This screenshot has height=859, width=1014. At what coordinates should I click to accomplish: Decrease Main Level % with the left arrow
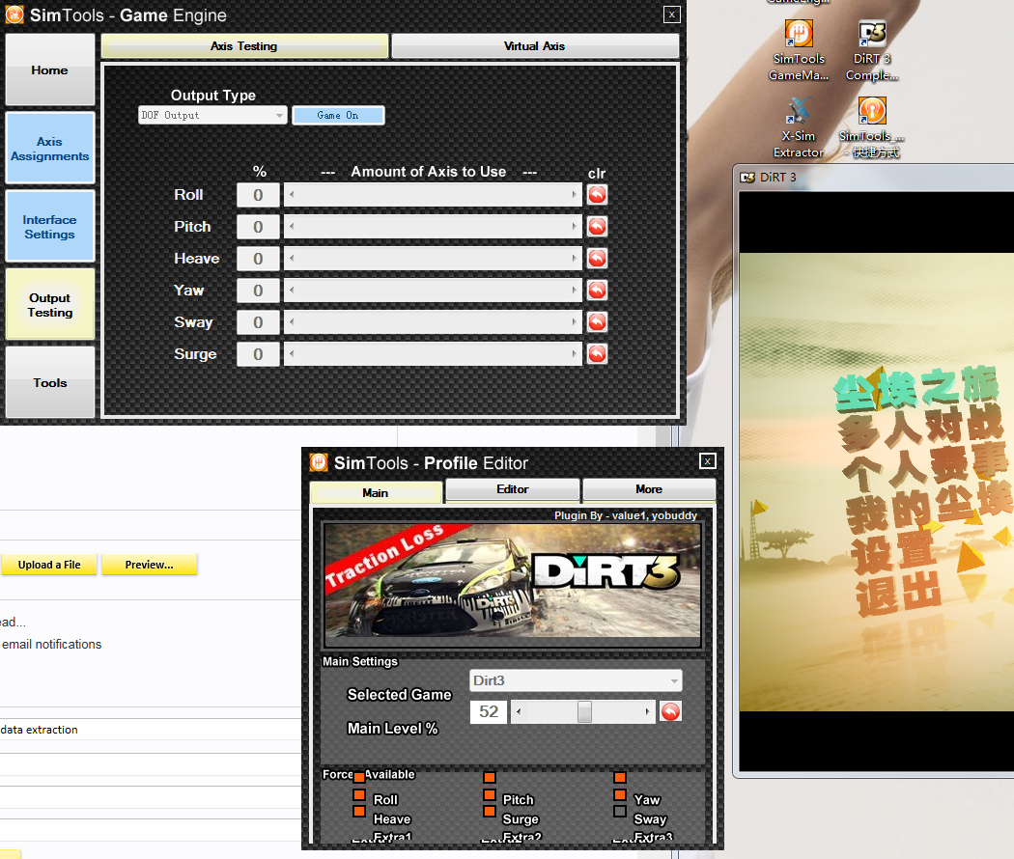[519, 711]
